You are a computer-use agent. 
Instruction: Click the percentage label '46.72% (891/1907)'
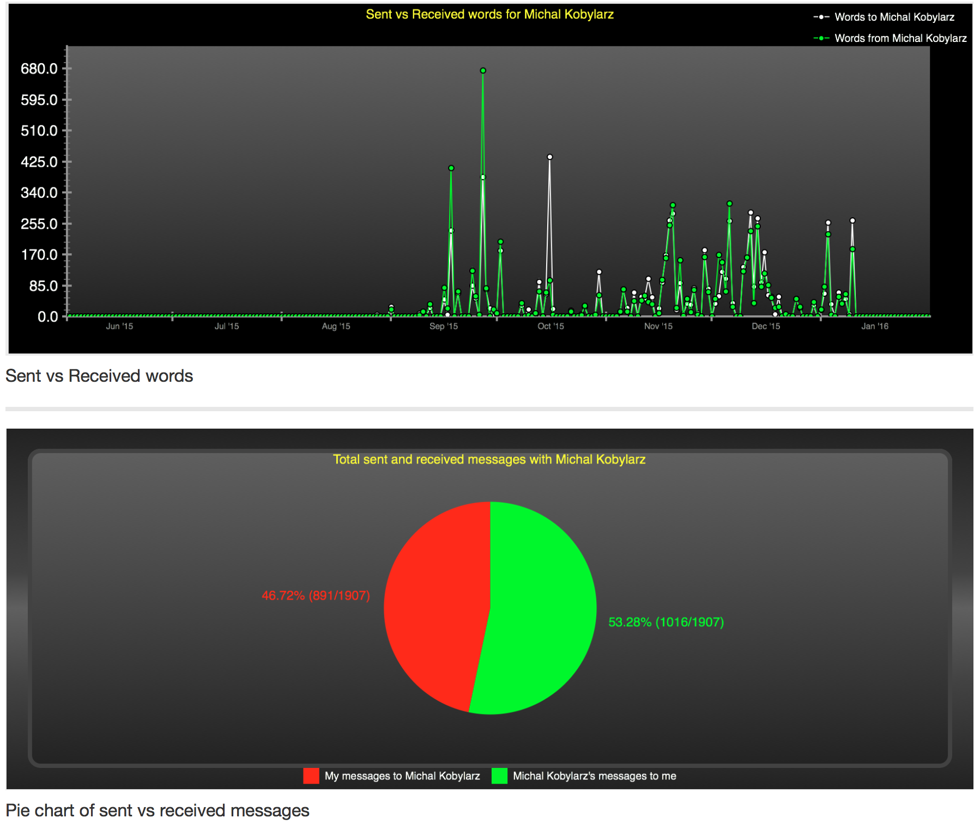[x=315, y=596]
